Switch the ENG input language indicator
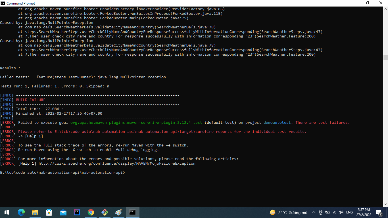 click(349, 212)
